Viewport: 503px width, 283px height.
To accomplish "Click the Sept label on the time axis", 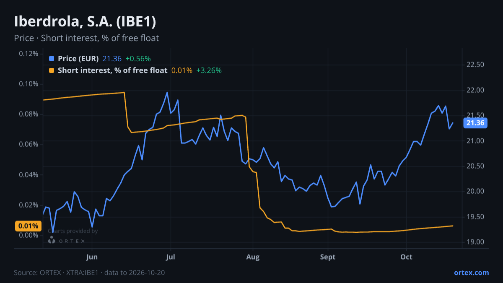I will tap(328, 257).
